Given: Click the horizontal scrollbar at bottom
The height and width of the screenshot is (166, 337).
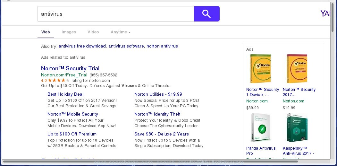Looking at the screenshot, I should pos(150,161).
